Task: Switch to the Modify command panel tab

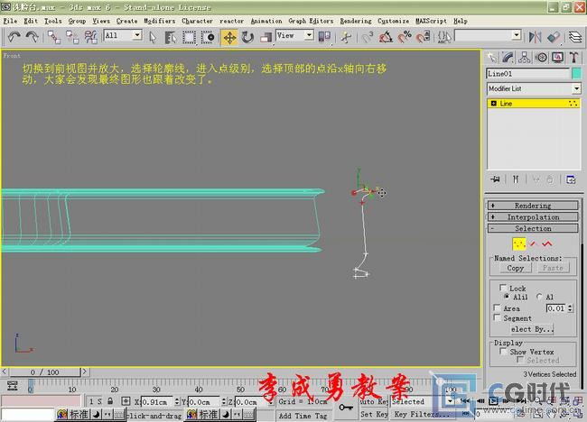Action: tap(508, 58)
